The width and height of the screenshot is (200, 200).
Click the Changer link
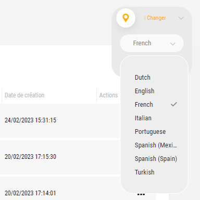click(156, 18)
